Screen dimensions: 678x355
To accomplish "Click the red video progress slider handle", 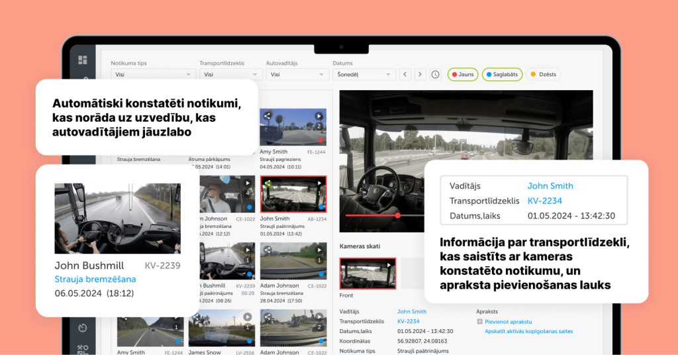I will (397, 215).
